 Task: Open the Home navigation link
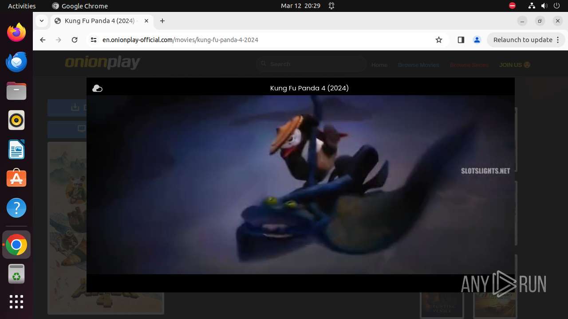pos(379,65)
